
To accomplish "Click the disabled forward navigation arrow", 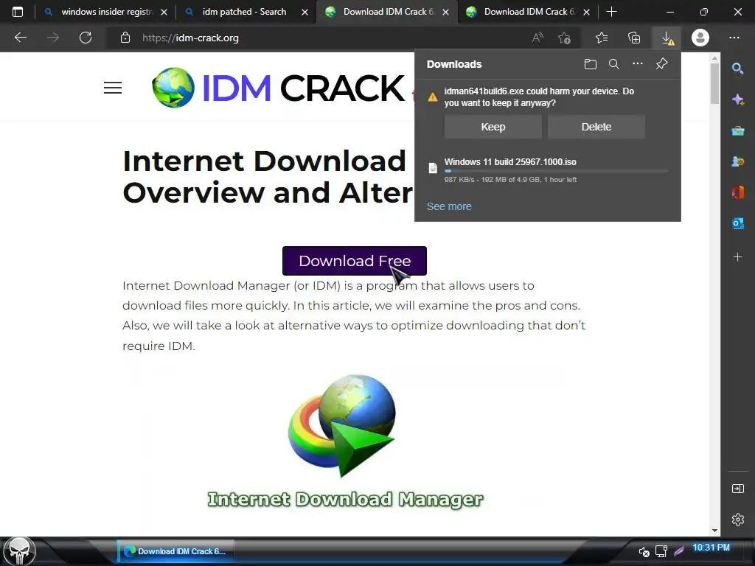I will coord(53,38).
